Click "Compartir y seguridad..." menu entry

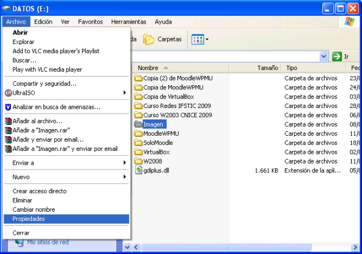pos(44,83)
